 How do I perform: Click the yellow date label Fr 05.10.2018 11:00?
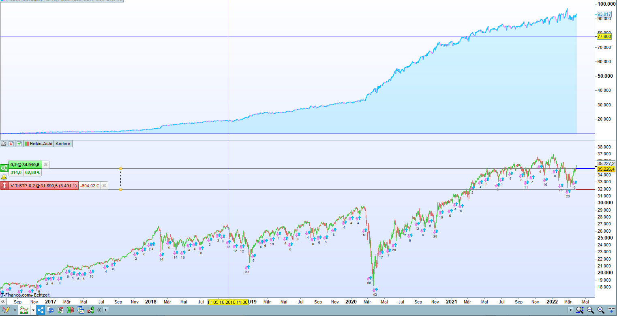coord(227,302)
